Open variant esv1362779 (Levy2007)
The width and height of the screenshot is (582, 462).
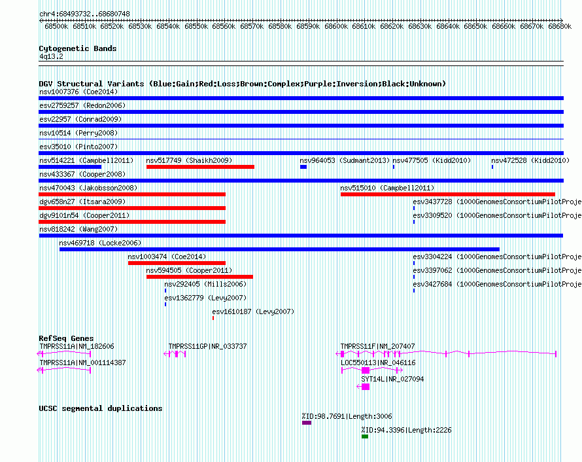pyautogui.click(x=205, y=298)
